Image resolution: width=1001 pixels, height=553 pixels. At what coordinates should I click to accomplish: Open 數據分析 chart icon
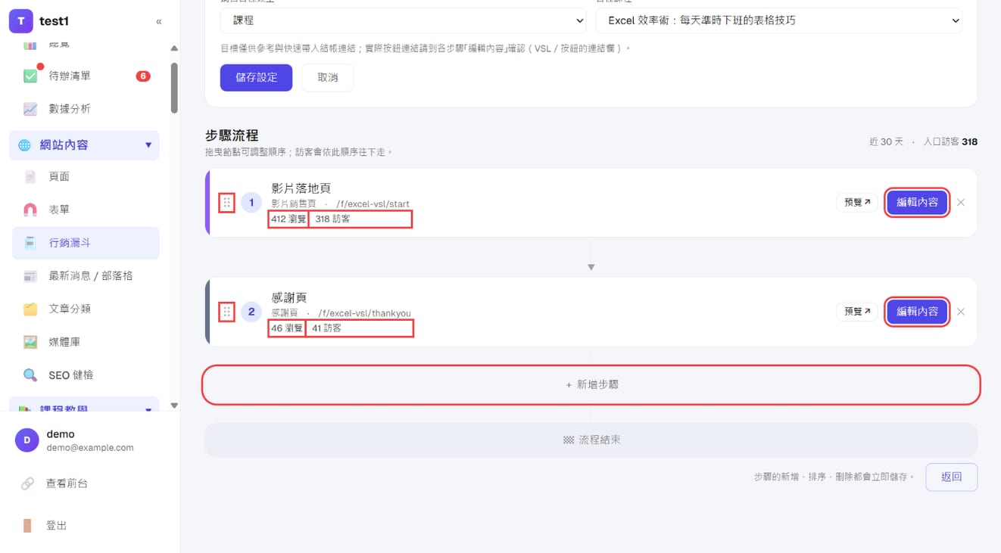pos(30,109)
